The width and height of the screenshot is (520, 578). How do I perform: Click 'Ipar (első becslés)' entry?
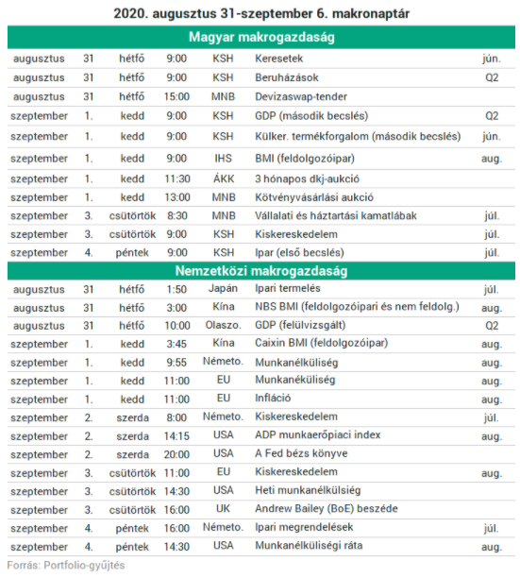pos(299,252)
